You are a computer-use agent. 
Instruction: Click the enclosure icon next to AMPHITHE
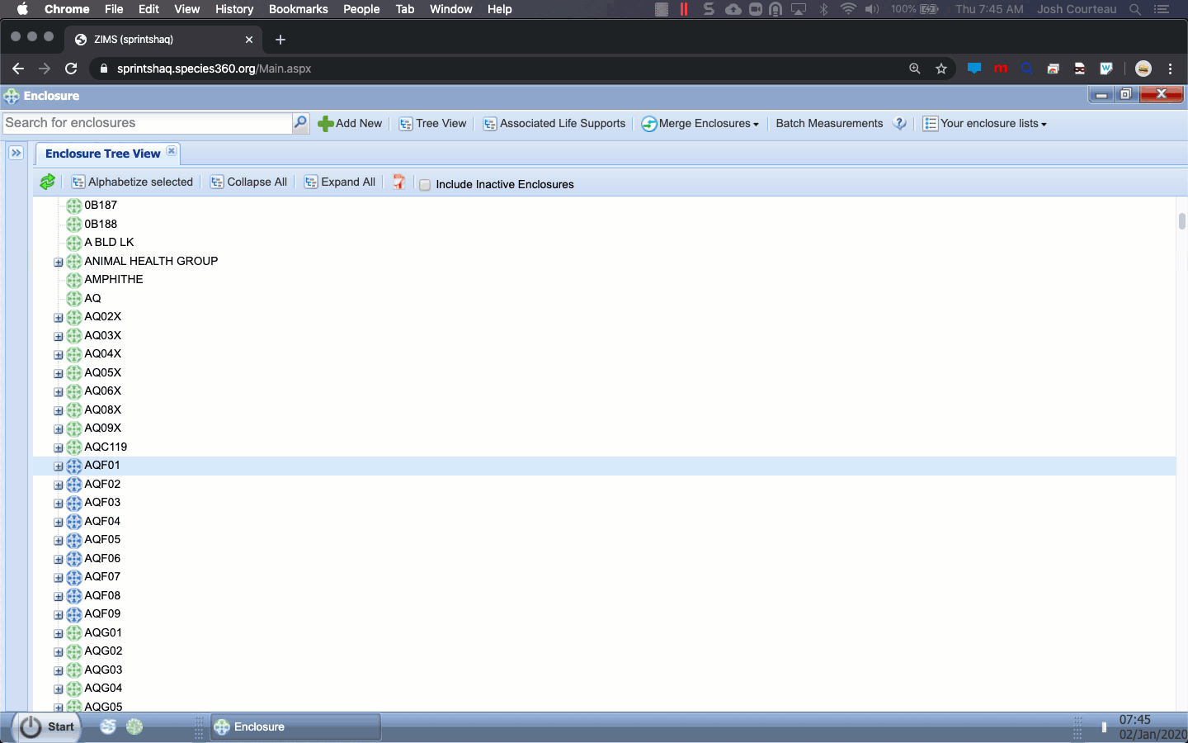coord(74,280)
